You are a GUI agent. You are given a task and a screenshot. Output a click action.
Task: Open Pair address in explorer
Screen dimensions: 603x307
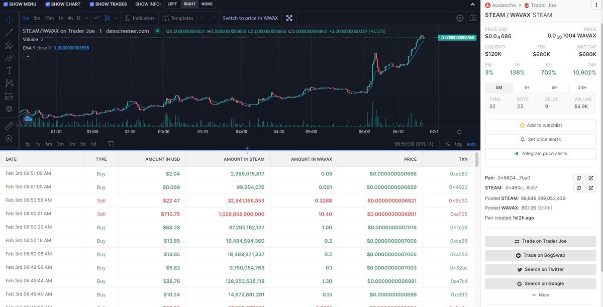[x=591, y=178]
